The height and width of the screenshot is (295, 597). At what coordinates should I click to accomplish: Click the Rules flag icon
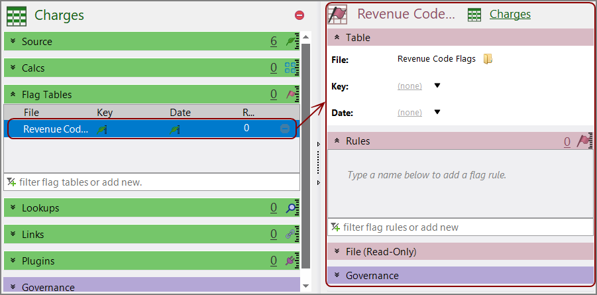click(x=585, y=141)
